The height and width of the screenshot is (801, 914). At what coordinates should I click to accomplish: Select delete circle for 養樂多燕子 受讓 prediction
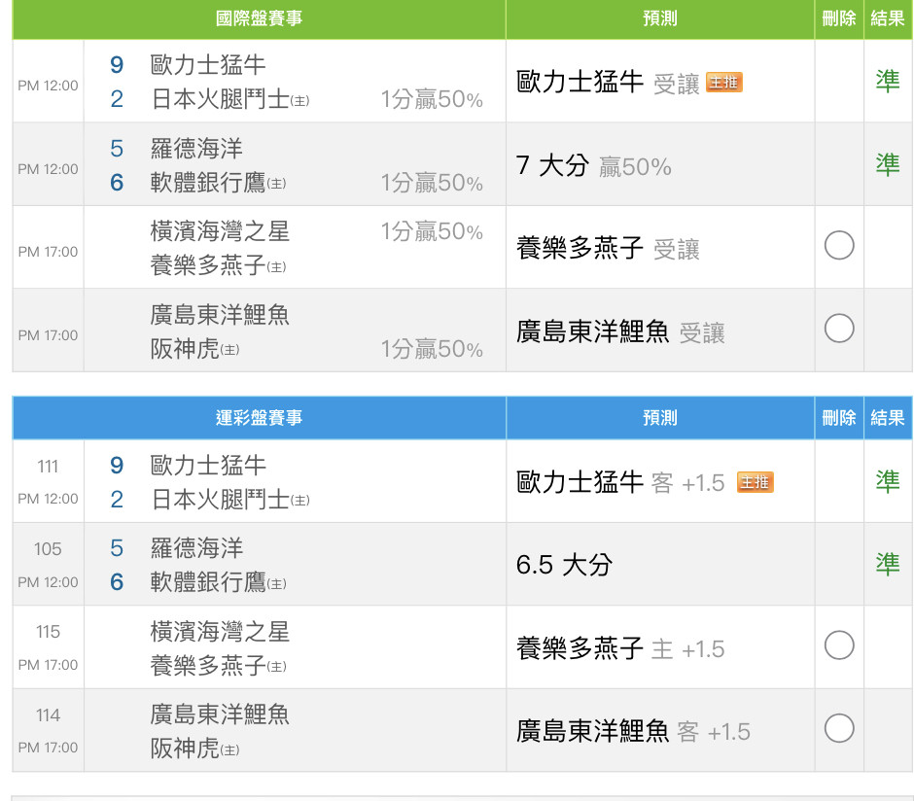click(x=839, y=245)
